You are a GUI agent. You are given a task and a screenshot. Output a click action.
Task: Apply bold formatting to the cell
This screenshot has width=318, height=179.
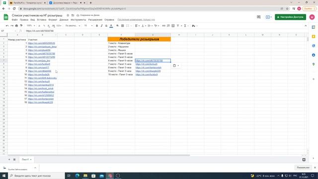coord(97,26)
